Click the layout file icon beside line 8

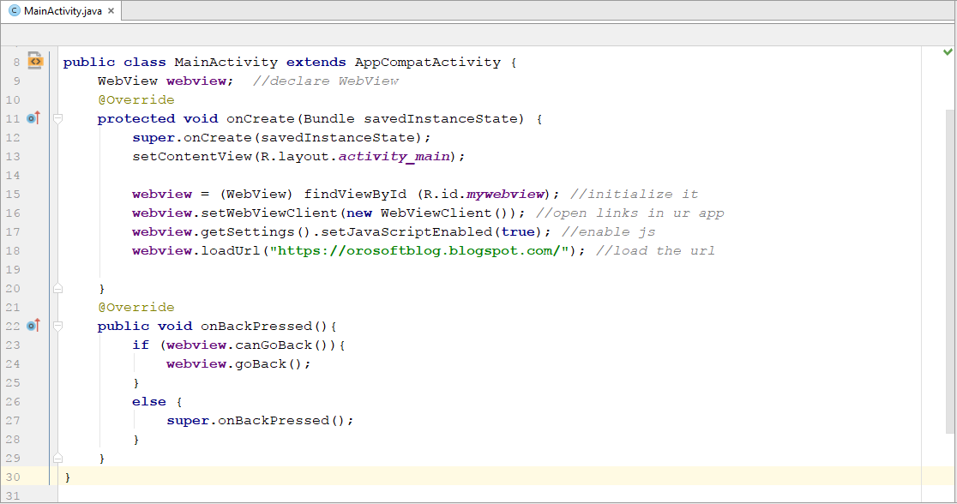coord(35,62)
